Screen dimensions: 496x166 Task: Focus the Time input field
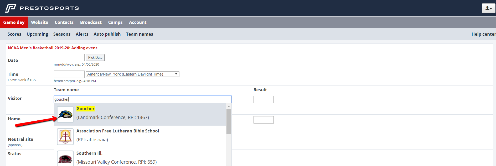(x=69, y=74)
